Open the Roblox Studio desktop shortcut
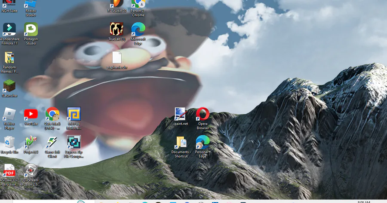The height and width of the screenshot is (203, 387). click(31, 9)
